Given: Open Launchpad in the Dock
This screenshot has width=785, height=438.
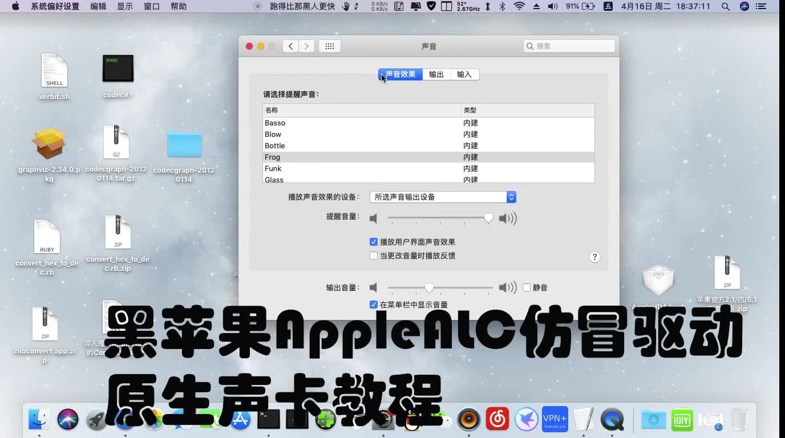Looking at the screenshot, I should (x=96, y=420).
